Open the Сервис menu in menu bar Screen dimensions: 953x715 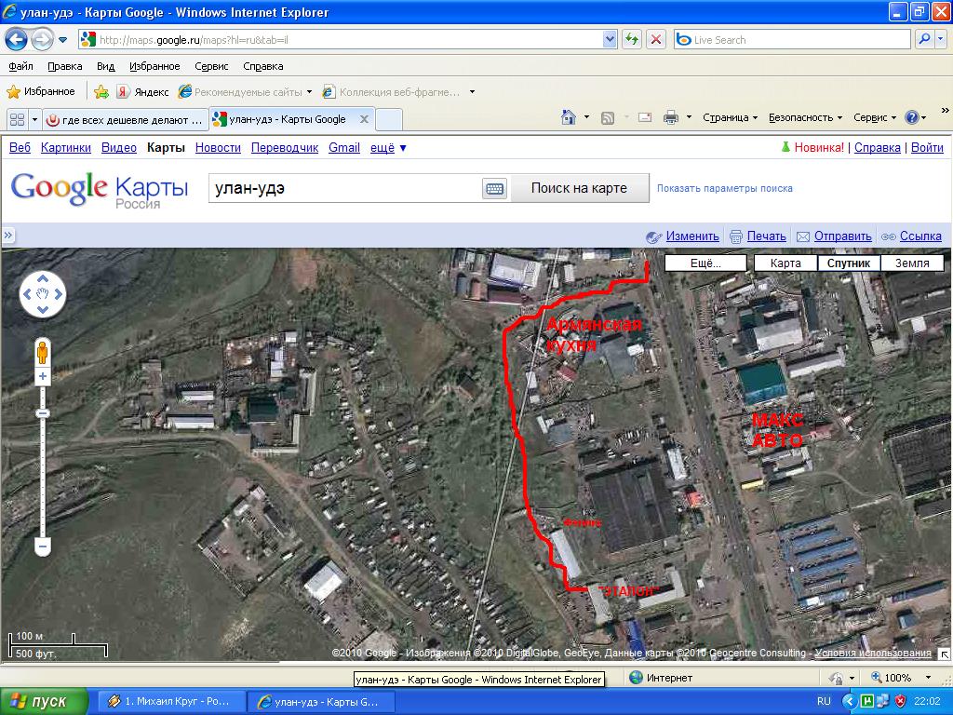[x=211, y=66]
